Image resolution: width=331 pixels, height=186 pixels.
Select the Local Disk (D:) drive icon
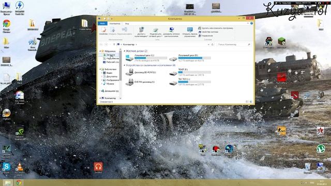(x=173, y=59)
